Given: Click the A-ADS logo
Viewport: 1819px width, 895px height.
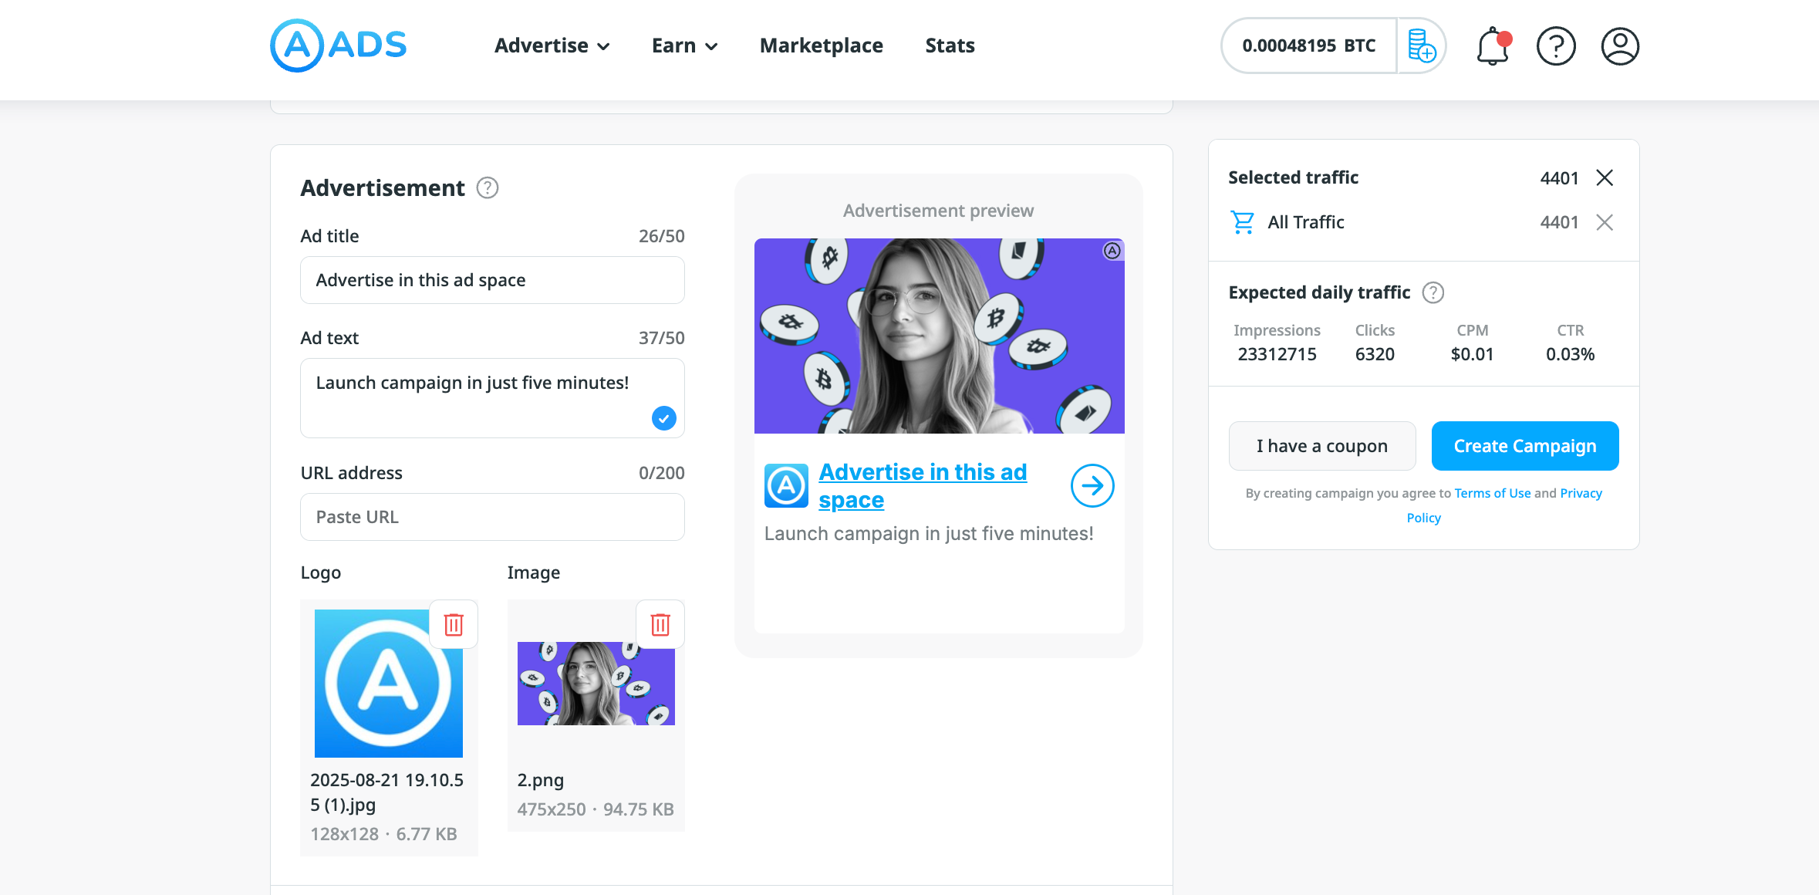Looking at the screenshot, I should (x=338, y=46).
